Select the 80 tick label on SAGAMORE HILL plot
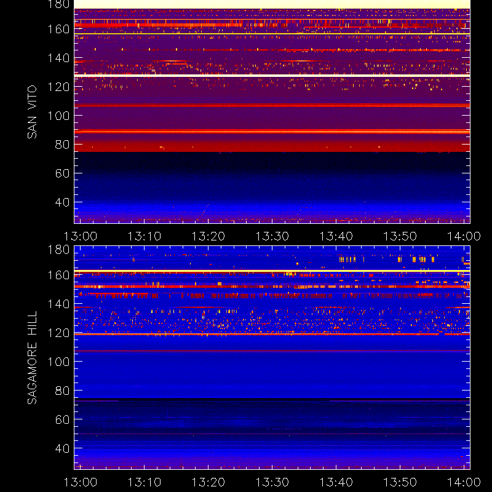Image resolution: width=492 pixels, height=492 pixels. click(x=62, y=391)
